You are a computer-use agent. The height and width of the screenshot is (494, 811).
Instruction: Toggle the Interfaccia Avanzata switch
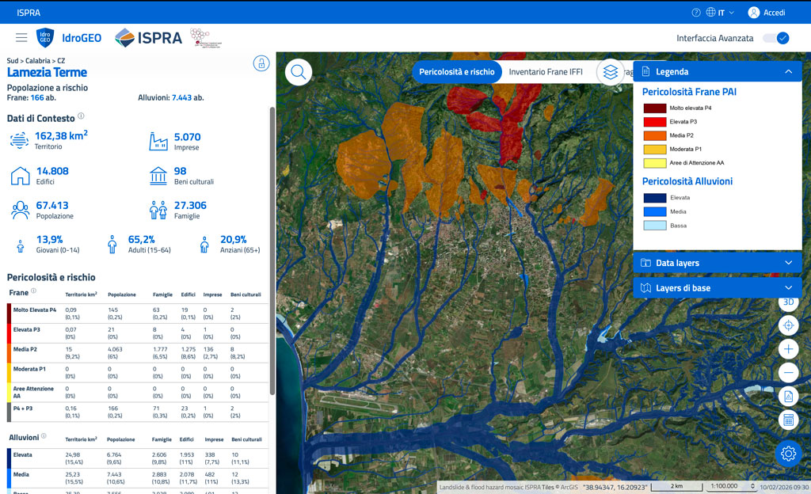(775, 38)
